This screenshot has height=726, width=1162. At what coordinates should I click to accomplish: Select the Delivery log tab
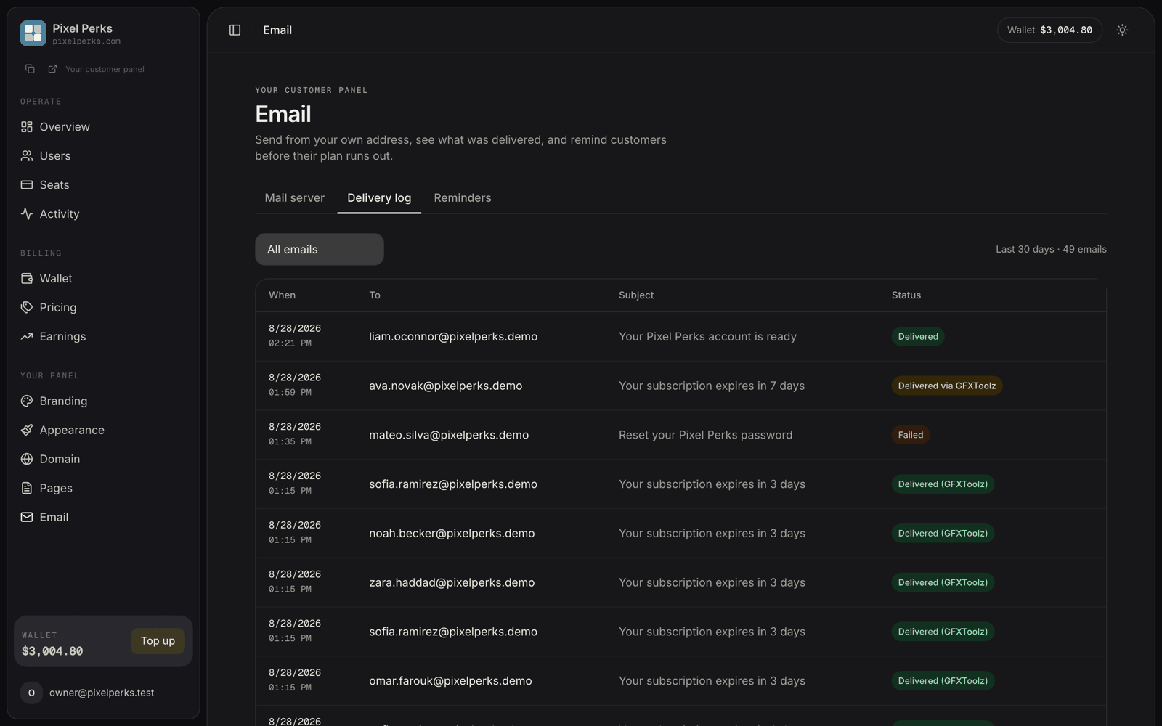coord(379,197)
